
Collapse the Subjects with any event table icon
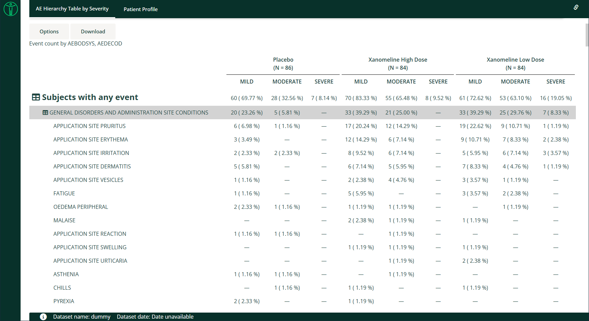(36, 97)
